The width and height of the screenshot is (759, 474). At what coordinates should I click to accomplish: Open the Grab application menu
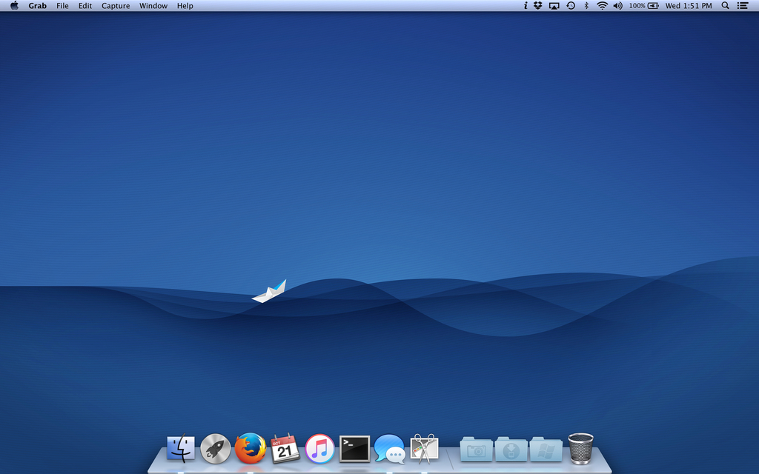pos(37,6)
